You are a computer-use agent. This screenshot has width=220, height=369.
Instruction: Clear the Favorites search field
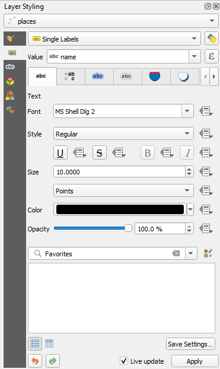(176, 253)
